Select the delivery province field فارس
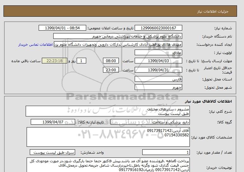 tap(158, 79)
